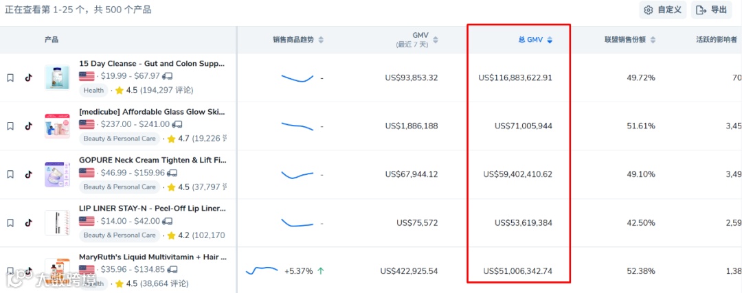Click Beauty & Personal Care tag on GOPURE
The width and height of the screenshot is (742, 293).
[x=120, y=187]
